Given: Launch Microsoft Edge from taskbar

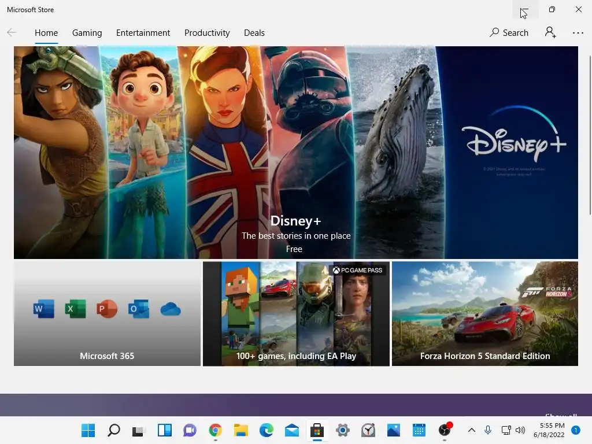Looking at the screenshot, I should click(266, 430).
